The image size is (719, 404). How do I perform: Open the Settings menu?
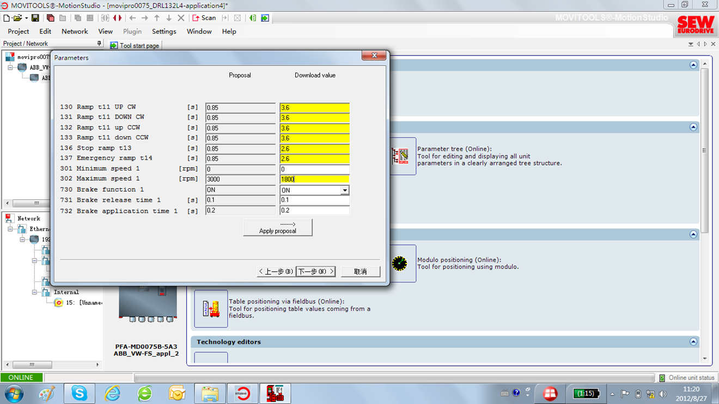(163, 32)
